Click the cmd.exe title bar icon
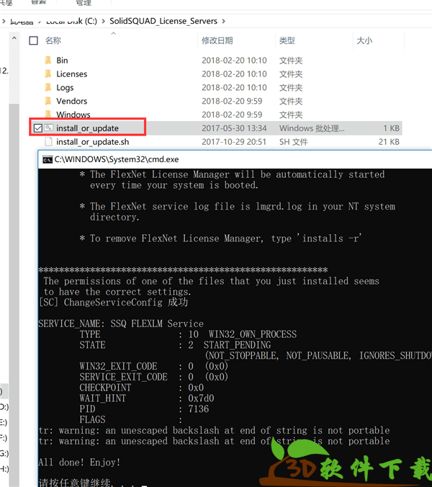Screen dimensions: 432x487 pyautogui.click(x=48, y=160)
